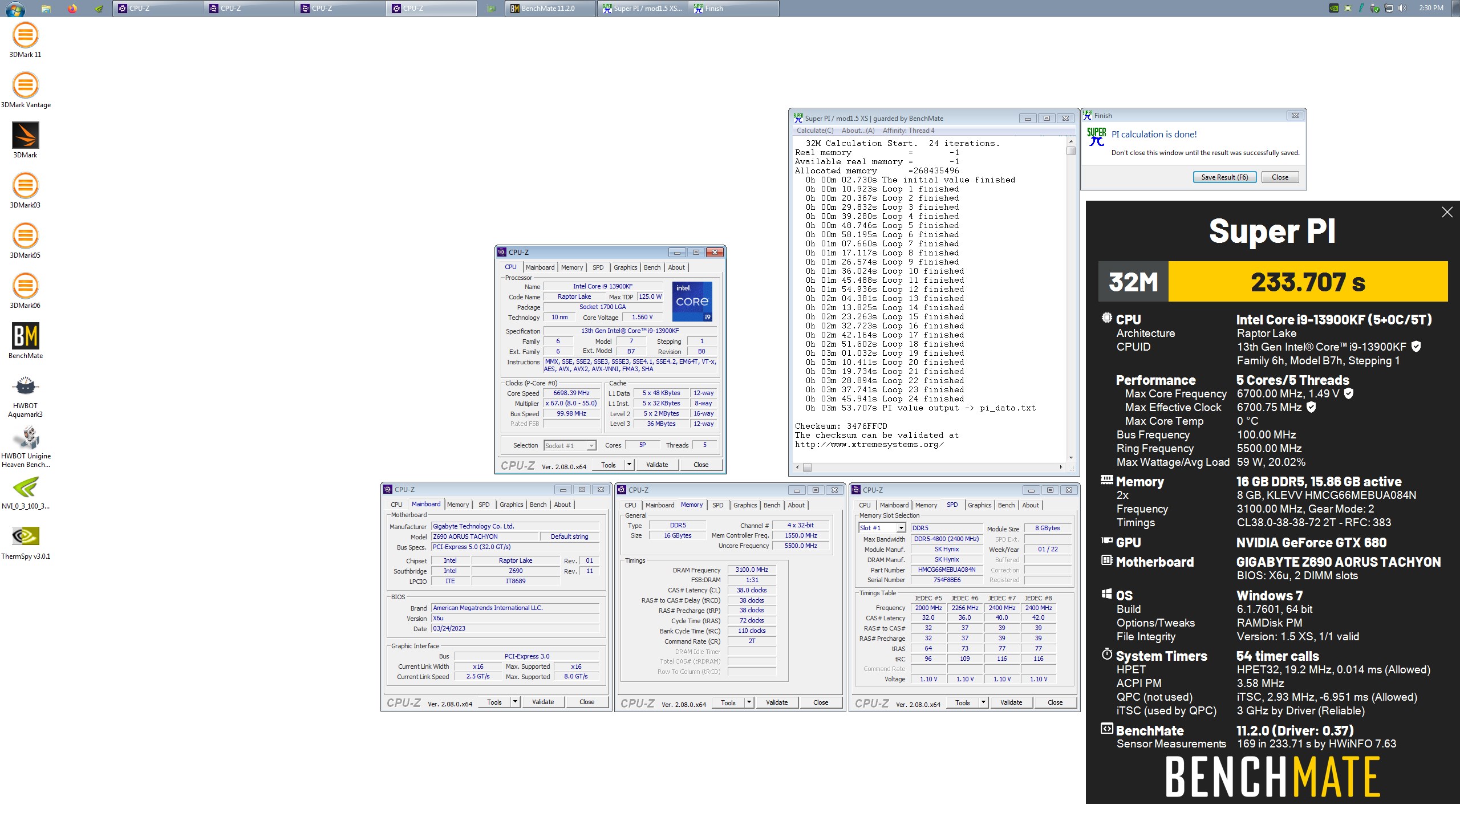Click the Finish taskbar button

[x=733, y=9]
